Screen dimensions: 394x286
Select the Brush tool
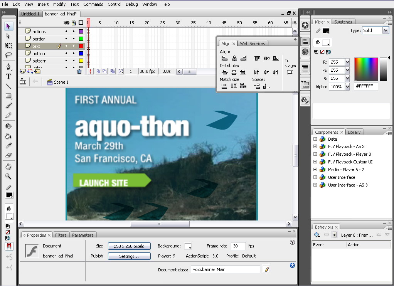coord(8,106)
